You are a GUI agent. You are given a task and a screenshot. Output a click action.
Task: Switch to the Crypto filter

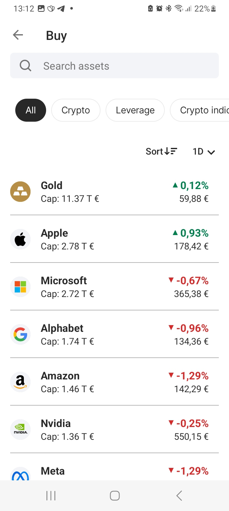[76, 110]
